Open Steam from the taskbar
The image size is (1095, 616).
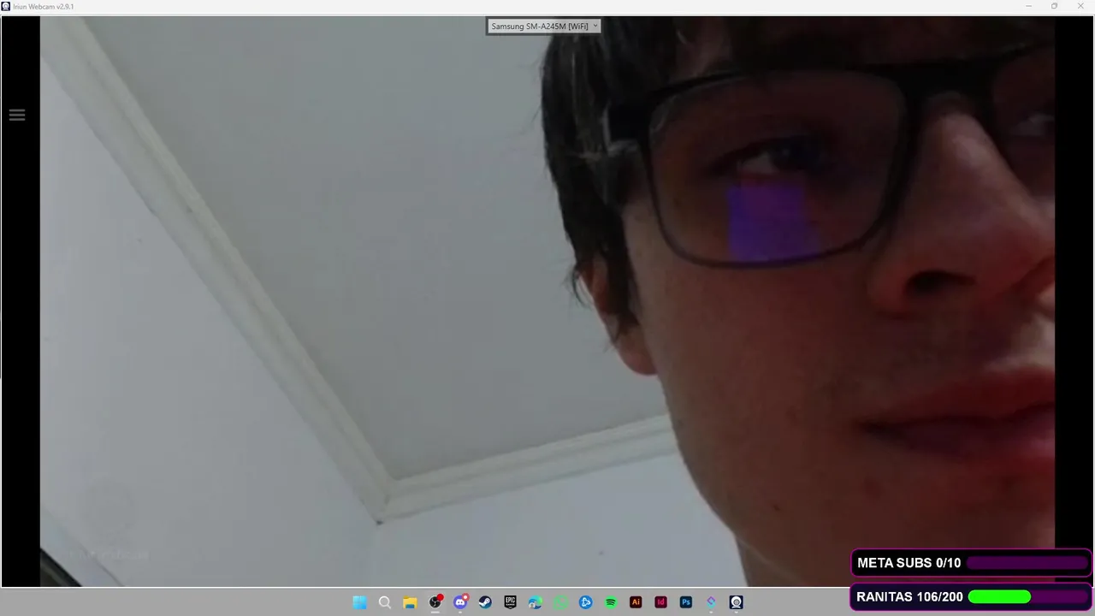pos(485,602)
